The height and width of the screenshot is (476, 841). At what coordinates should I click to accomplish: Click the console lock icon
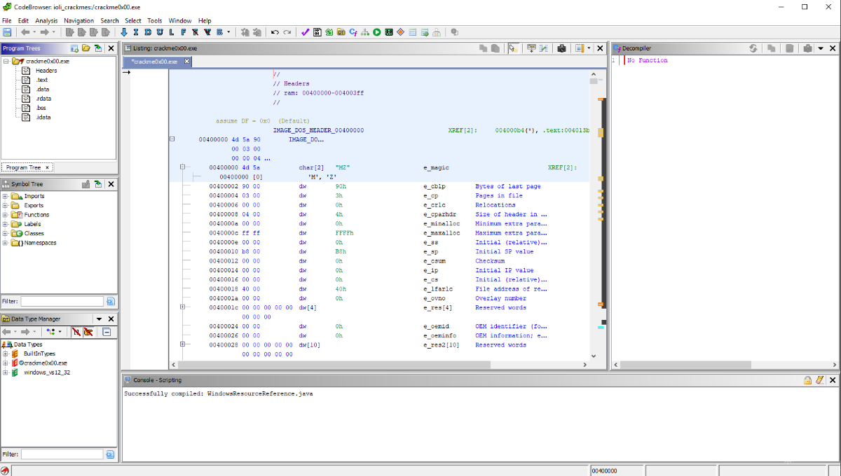click(807, 380)
